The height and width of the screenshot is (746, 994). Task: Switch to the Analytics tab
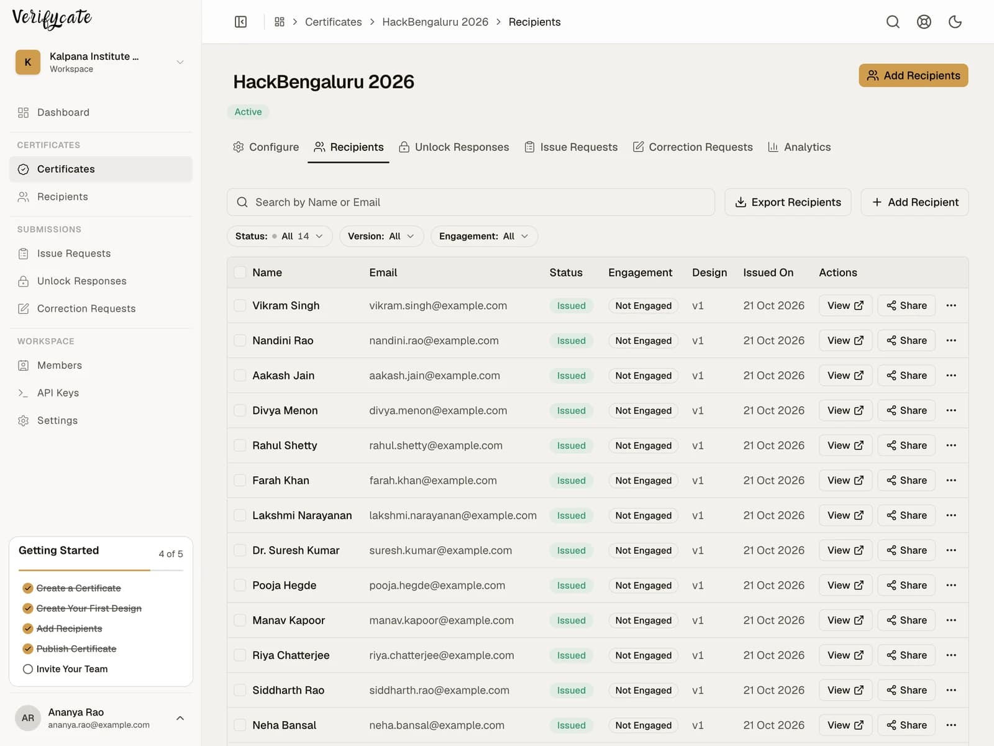tap(800, 147)
